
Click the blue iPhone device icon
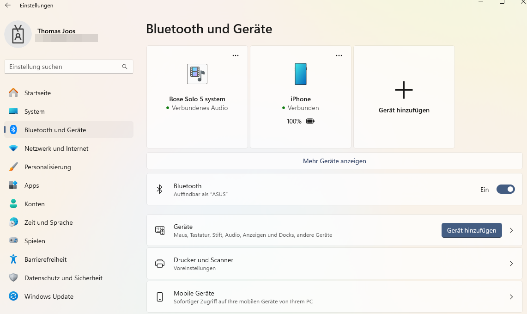click(x=301, y=74)
